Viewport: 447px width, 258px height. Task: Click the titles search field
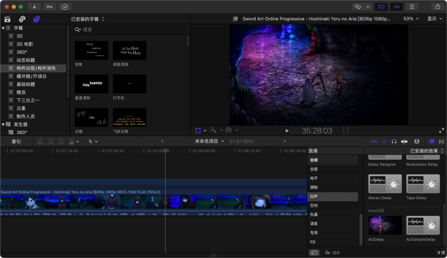pos(131,29)
